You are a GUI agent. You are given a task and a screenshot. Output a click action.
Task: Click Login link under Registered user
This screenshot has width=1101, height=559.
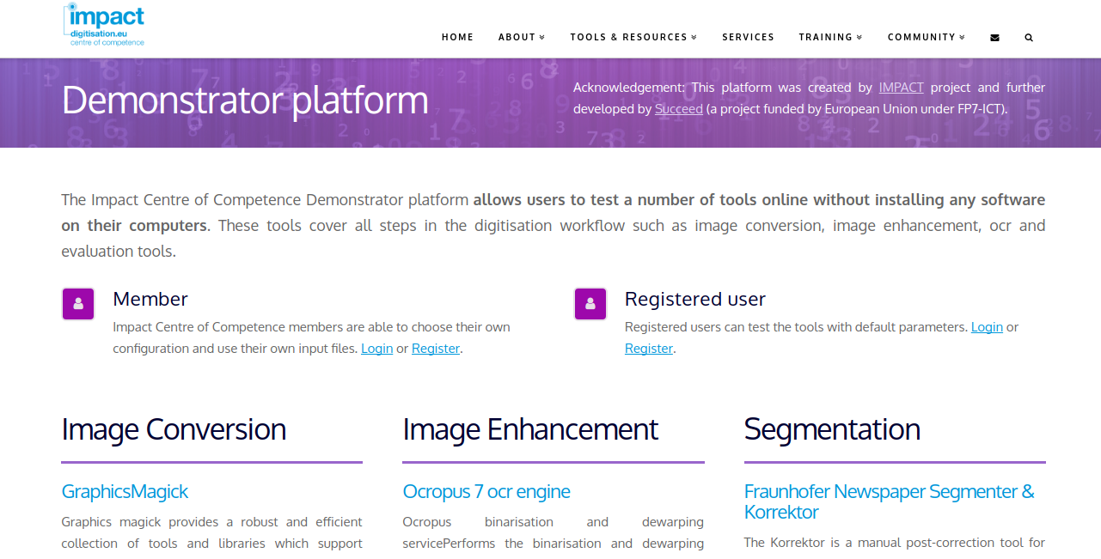point(987,327)
